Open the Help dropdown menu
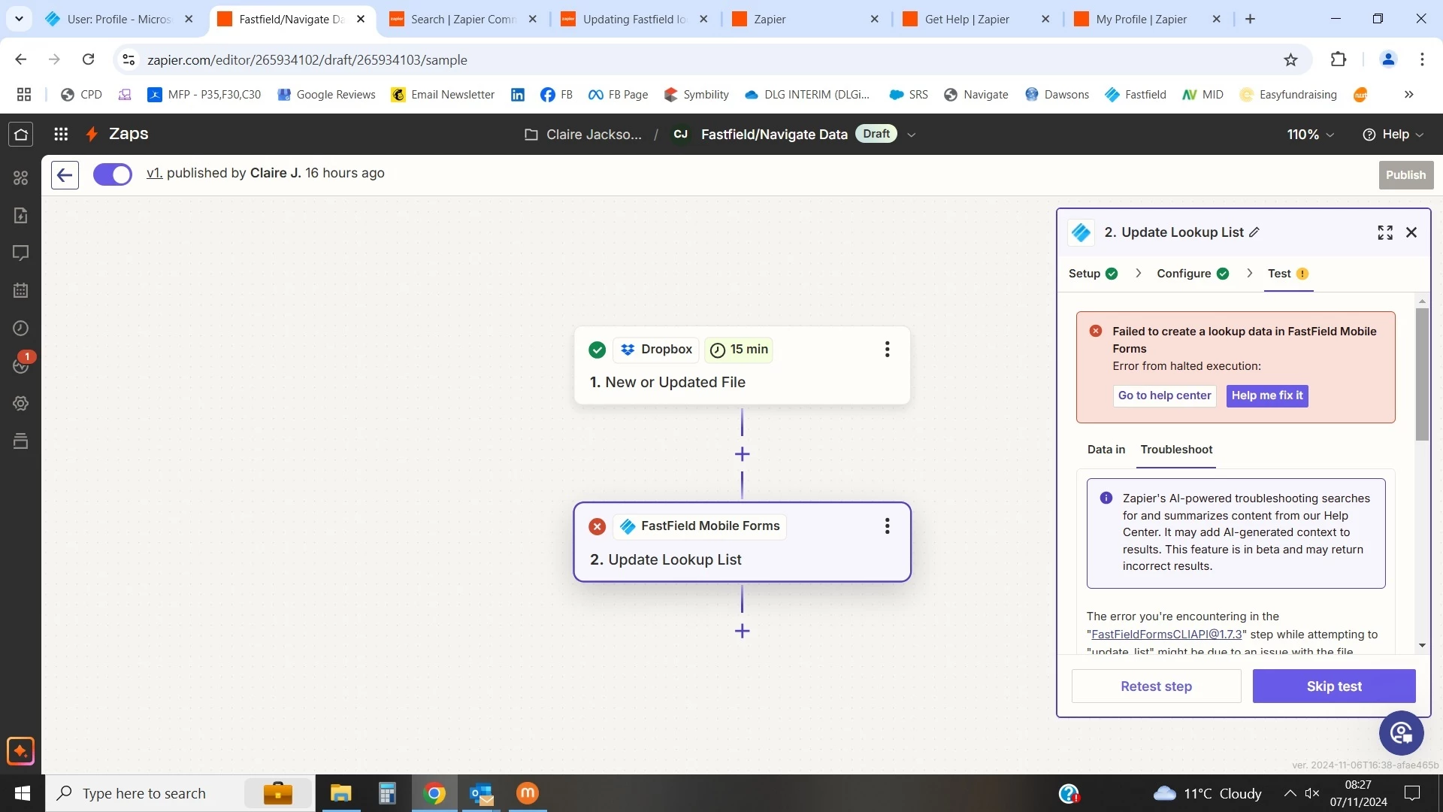 [x=1393, y=135]
